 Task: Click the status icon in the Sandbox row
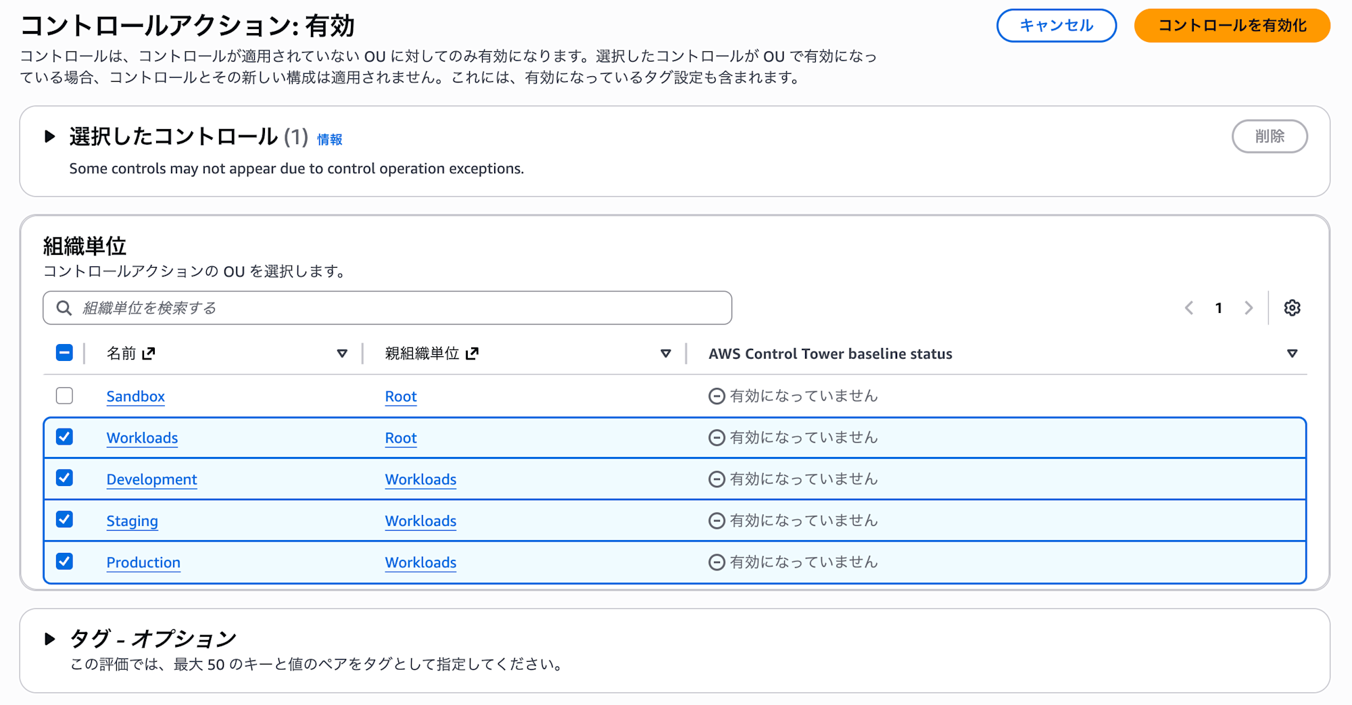pyautogui.click(x=717, y=395)
